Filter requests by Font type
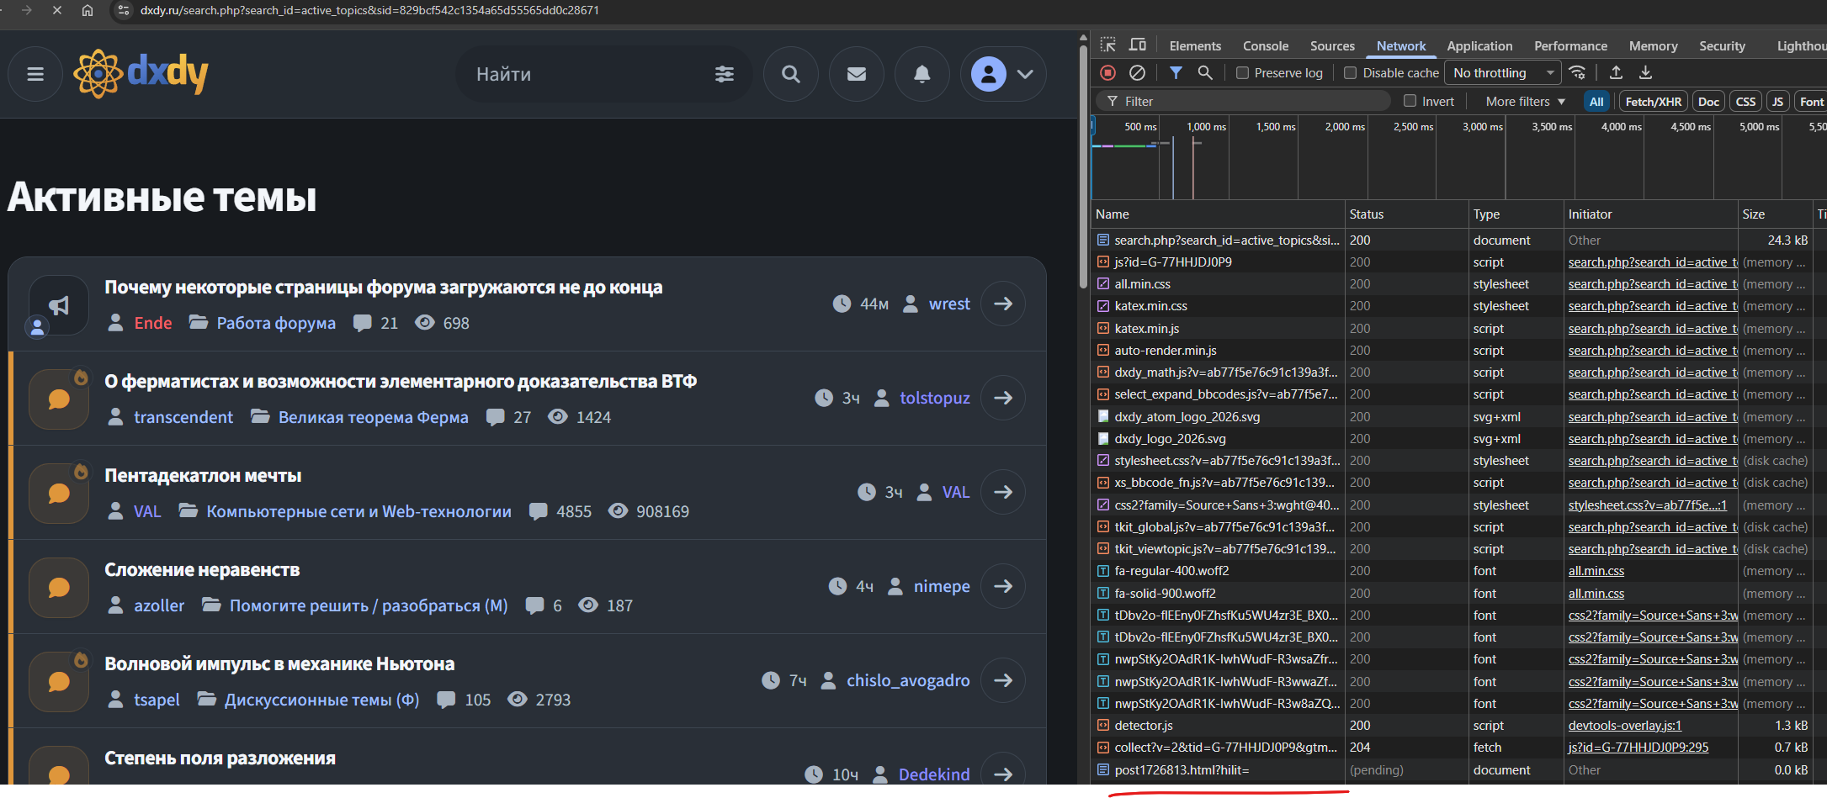1827x798 pixels. 1811,102
